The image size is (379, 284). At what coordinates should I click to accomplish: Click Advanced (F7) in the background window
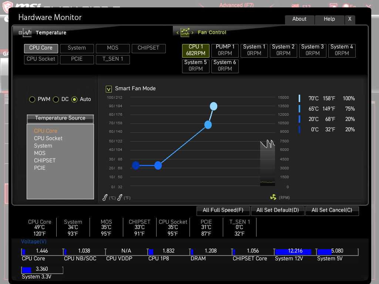pyautogui.click(x=237, y=5)
